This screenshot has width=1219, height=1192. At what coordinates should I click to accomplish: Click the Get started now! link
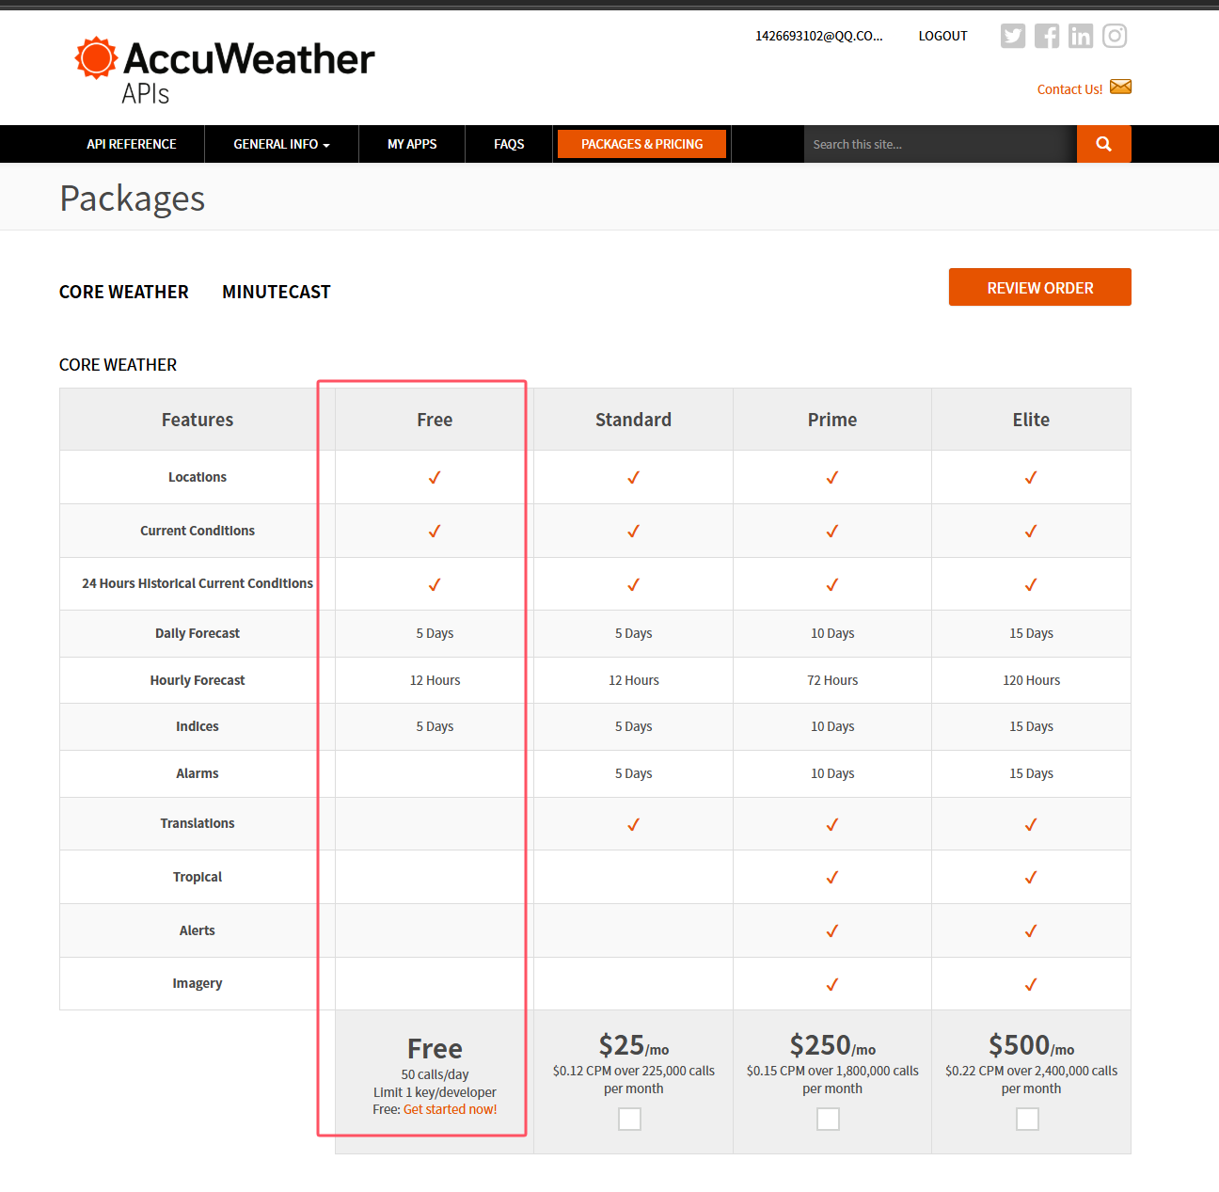(451, 1109)
